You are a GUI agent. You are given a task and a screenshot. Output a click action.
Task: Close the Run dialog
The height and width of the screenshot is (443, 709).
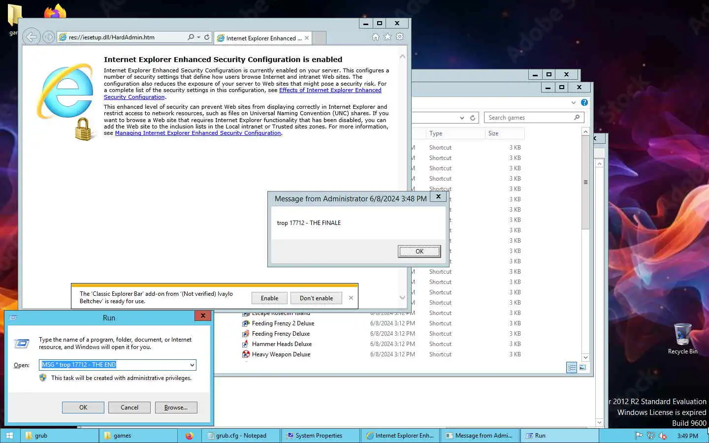[203, 316]
